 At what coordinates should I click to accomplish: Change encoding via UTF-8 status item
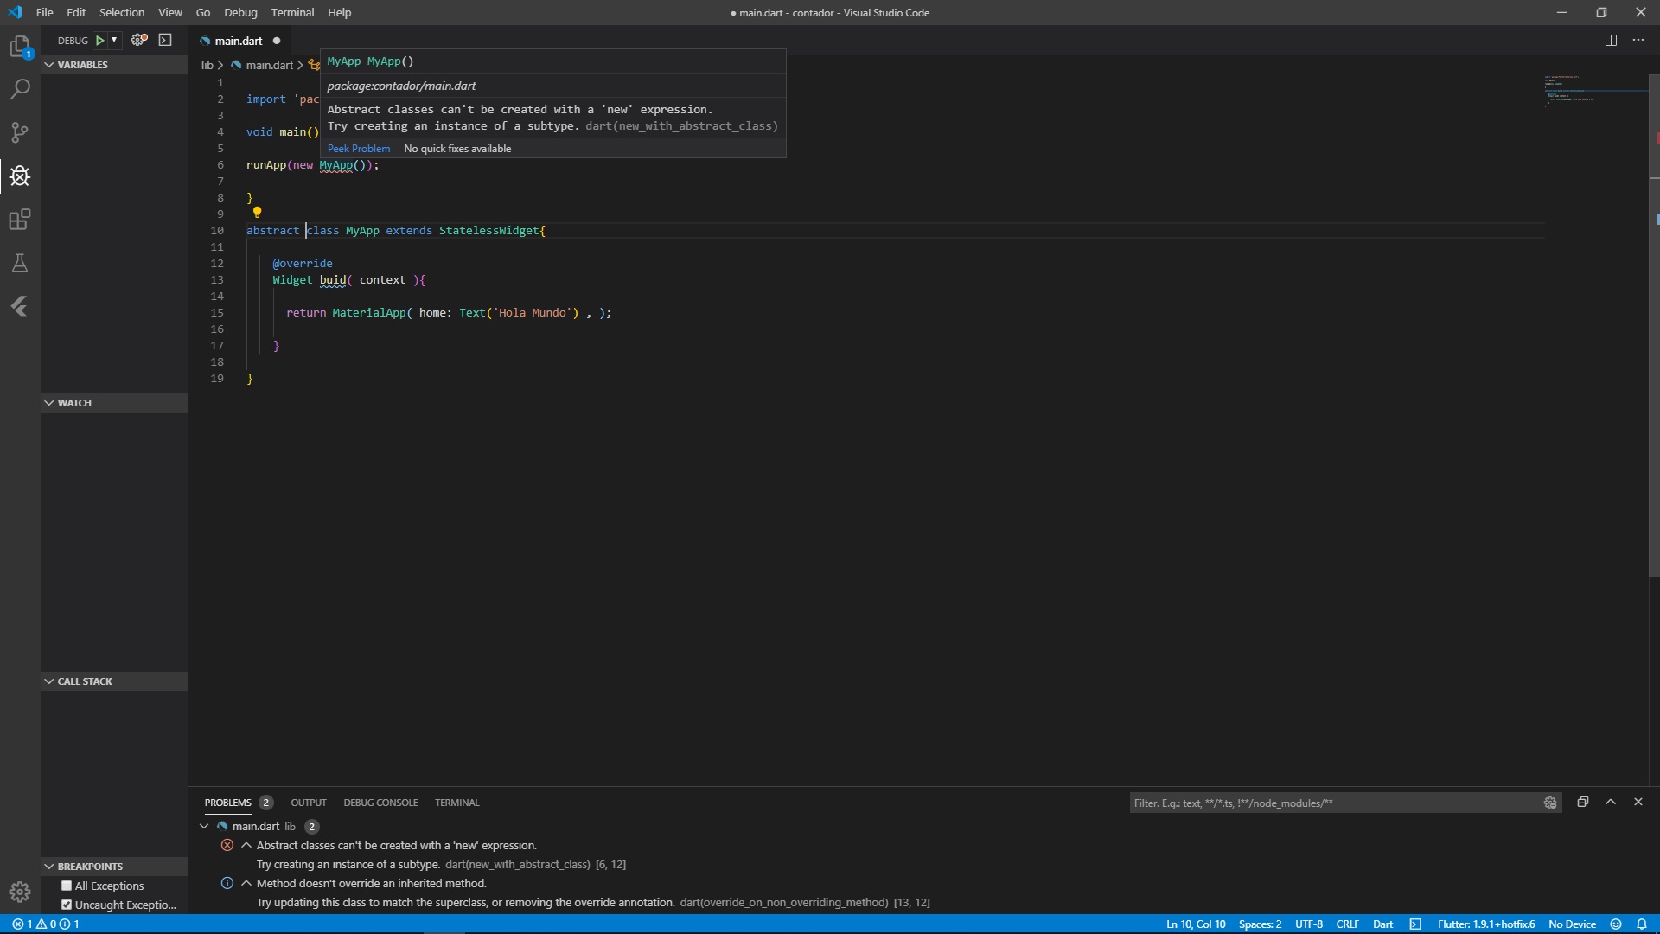point(1309,924)
